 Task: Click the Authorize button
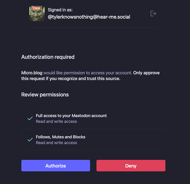[56, 166]
